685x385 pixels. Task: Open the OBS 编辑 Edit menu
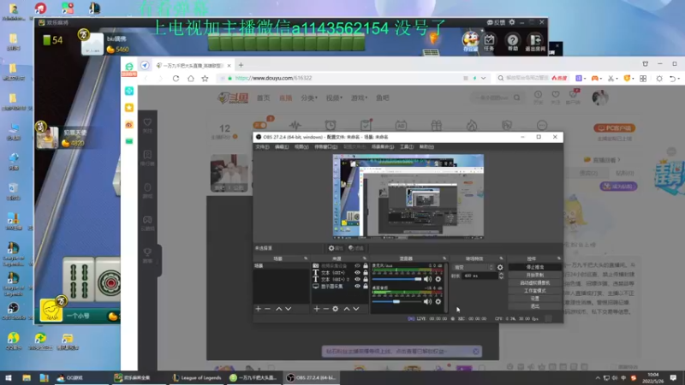click(282, 146)
